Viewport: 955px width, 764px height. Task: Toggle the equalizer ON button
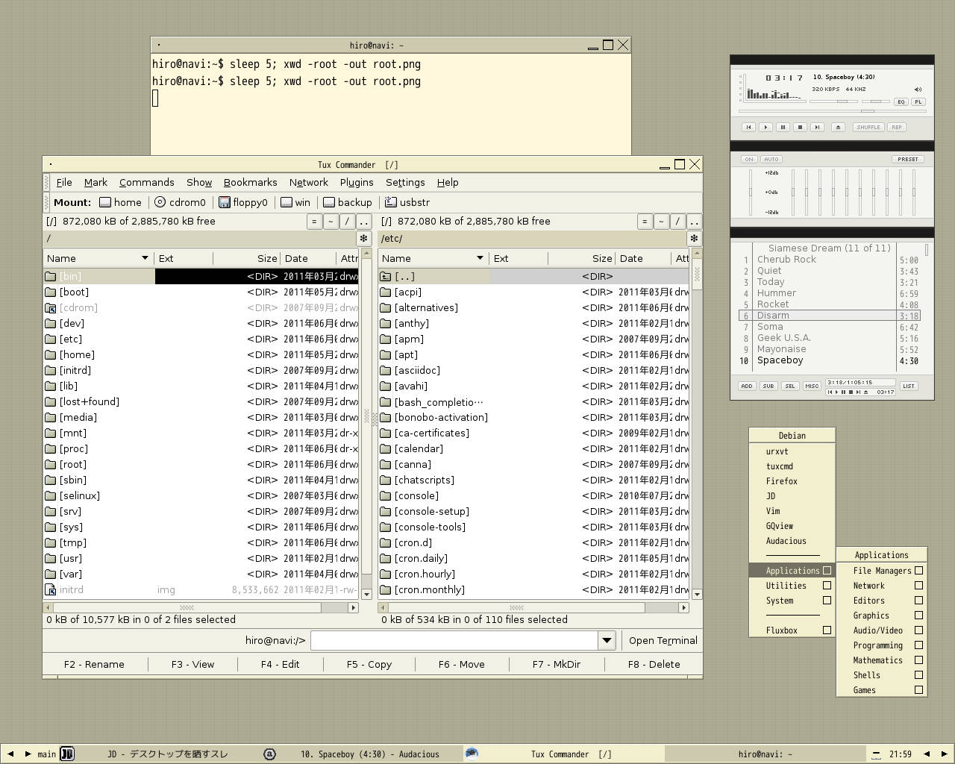[x=748, y=159]
